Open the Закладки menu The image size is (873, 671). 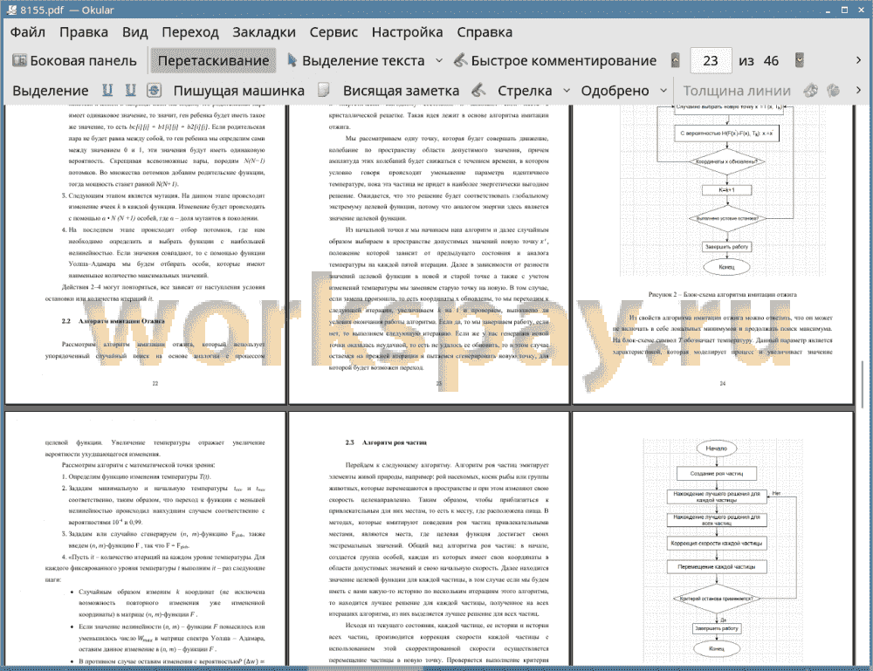click(x=264, y=32)
